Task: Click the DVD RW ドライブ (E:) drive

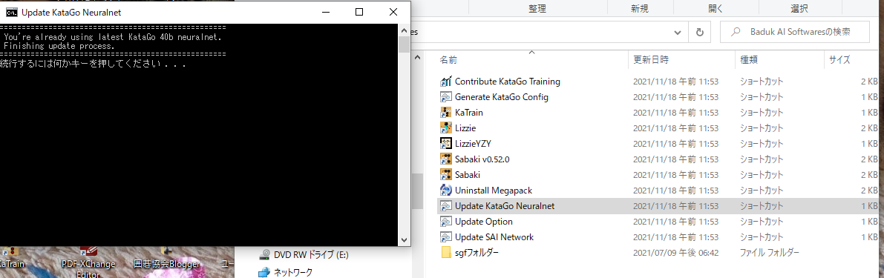Action: pos(304,255)
